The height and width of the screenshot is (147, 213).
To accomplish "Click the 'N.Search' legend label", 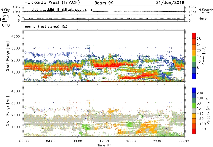I will point(206,10).
